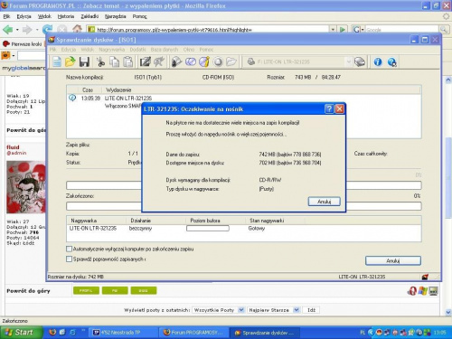
Task: Go back with the Firefox green arrow
Action: coord(8,30)
